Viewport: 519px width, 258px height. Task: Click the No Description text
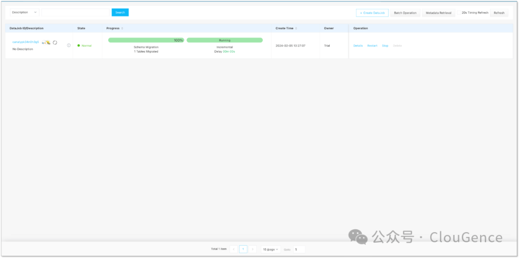tap(23, 49)
